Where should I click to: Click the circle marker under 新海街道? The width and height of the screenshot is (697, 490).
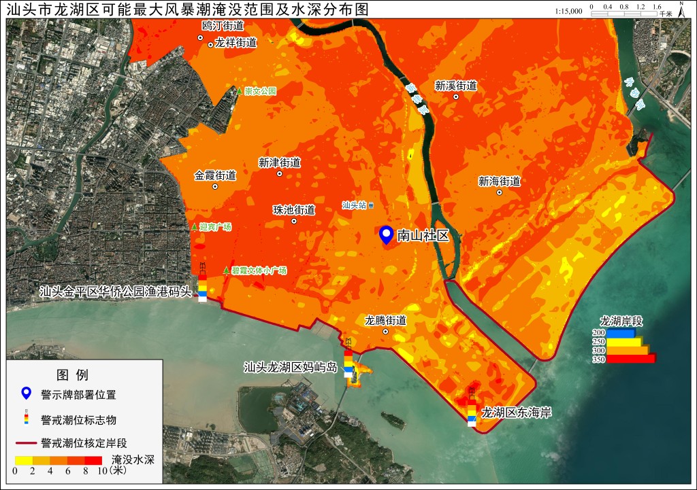point(499,192)
